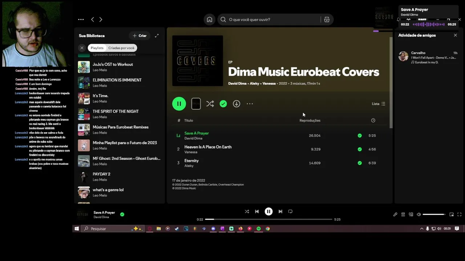
Task: Open the three-dot app menu at top left
Action: tap(81, 20)
